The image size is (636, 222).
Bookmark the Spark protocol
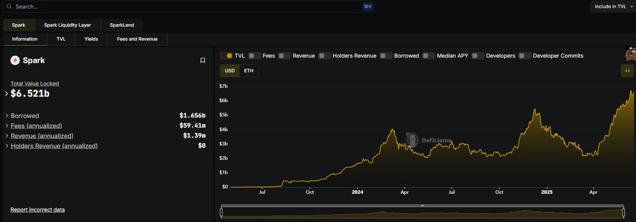pos(202,60)
